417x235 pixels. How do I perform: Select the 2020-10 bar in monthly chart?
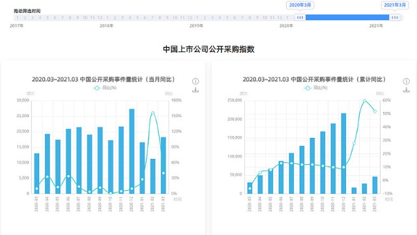(111, 167)
